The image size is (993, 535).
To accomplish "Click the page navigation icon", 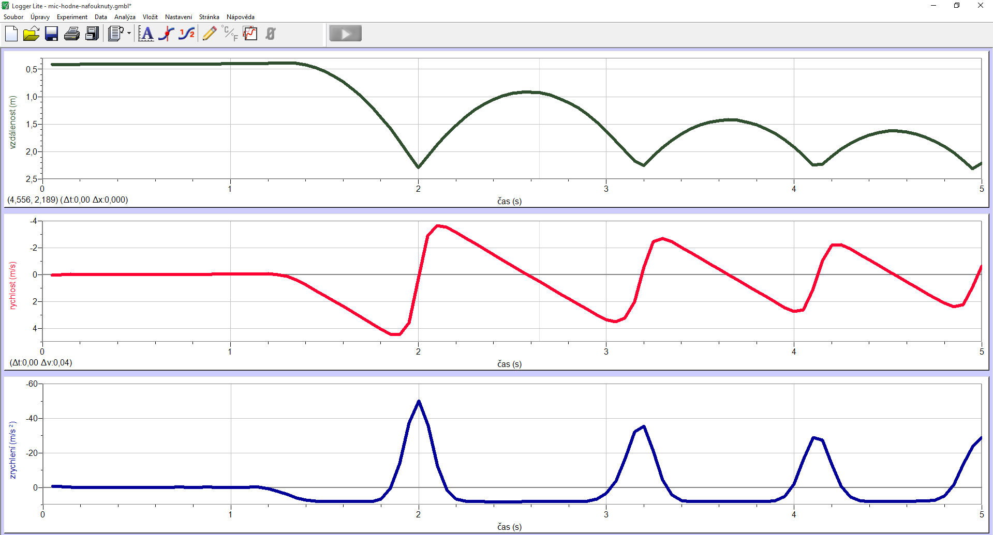I will pyautogui.click(x=116, y=34).
